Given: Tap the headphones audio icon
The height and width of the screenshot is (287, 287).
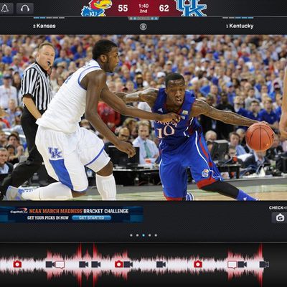Looking at the screenshot, I should (x=25, y=9).
